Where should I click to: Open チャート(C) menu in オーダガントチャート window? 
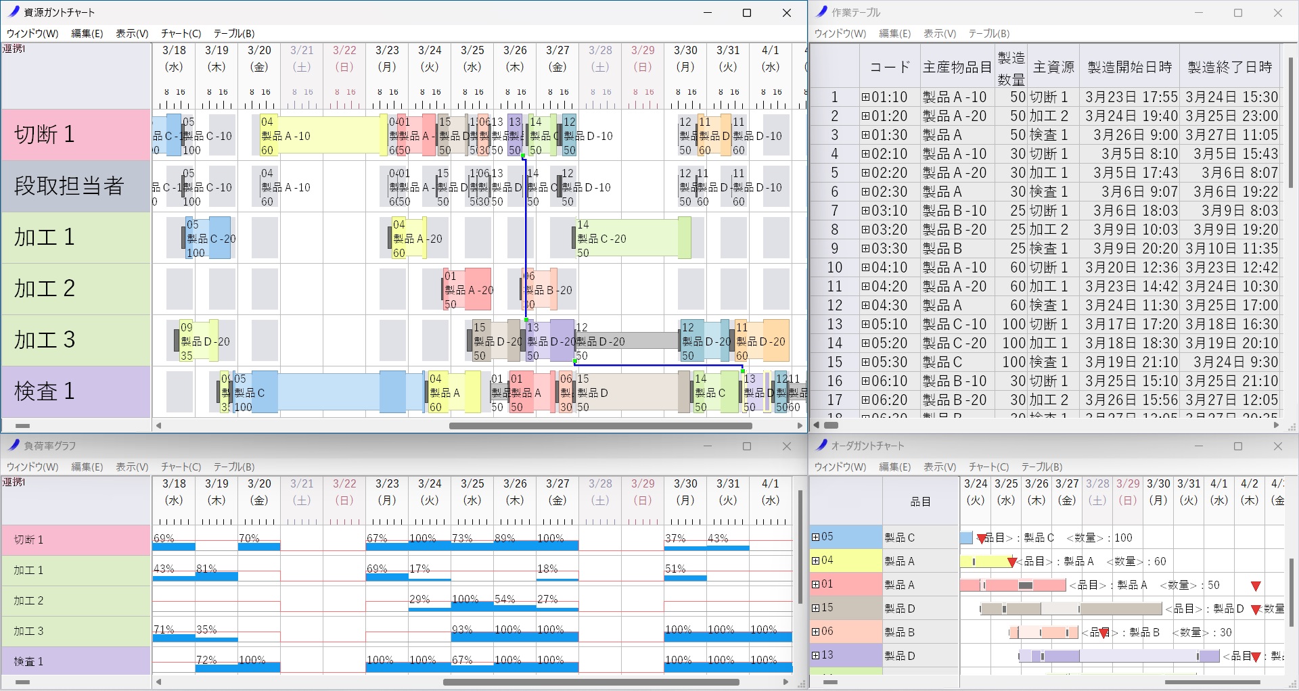tap(988, 467)
